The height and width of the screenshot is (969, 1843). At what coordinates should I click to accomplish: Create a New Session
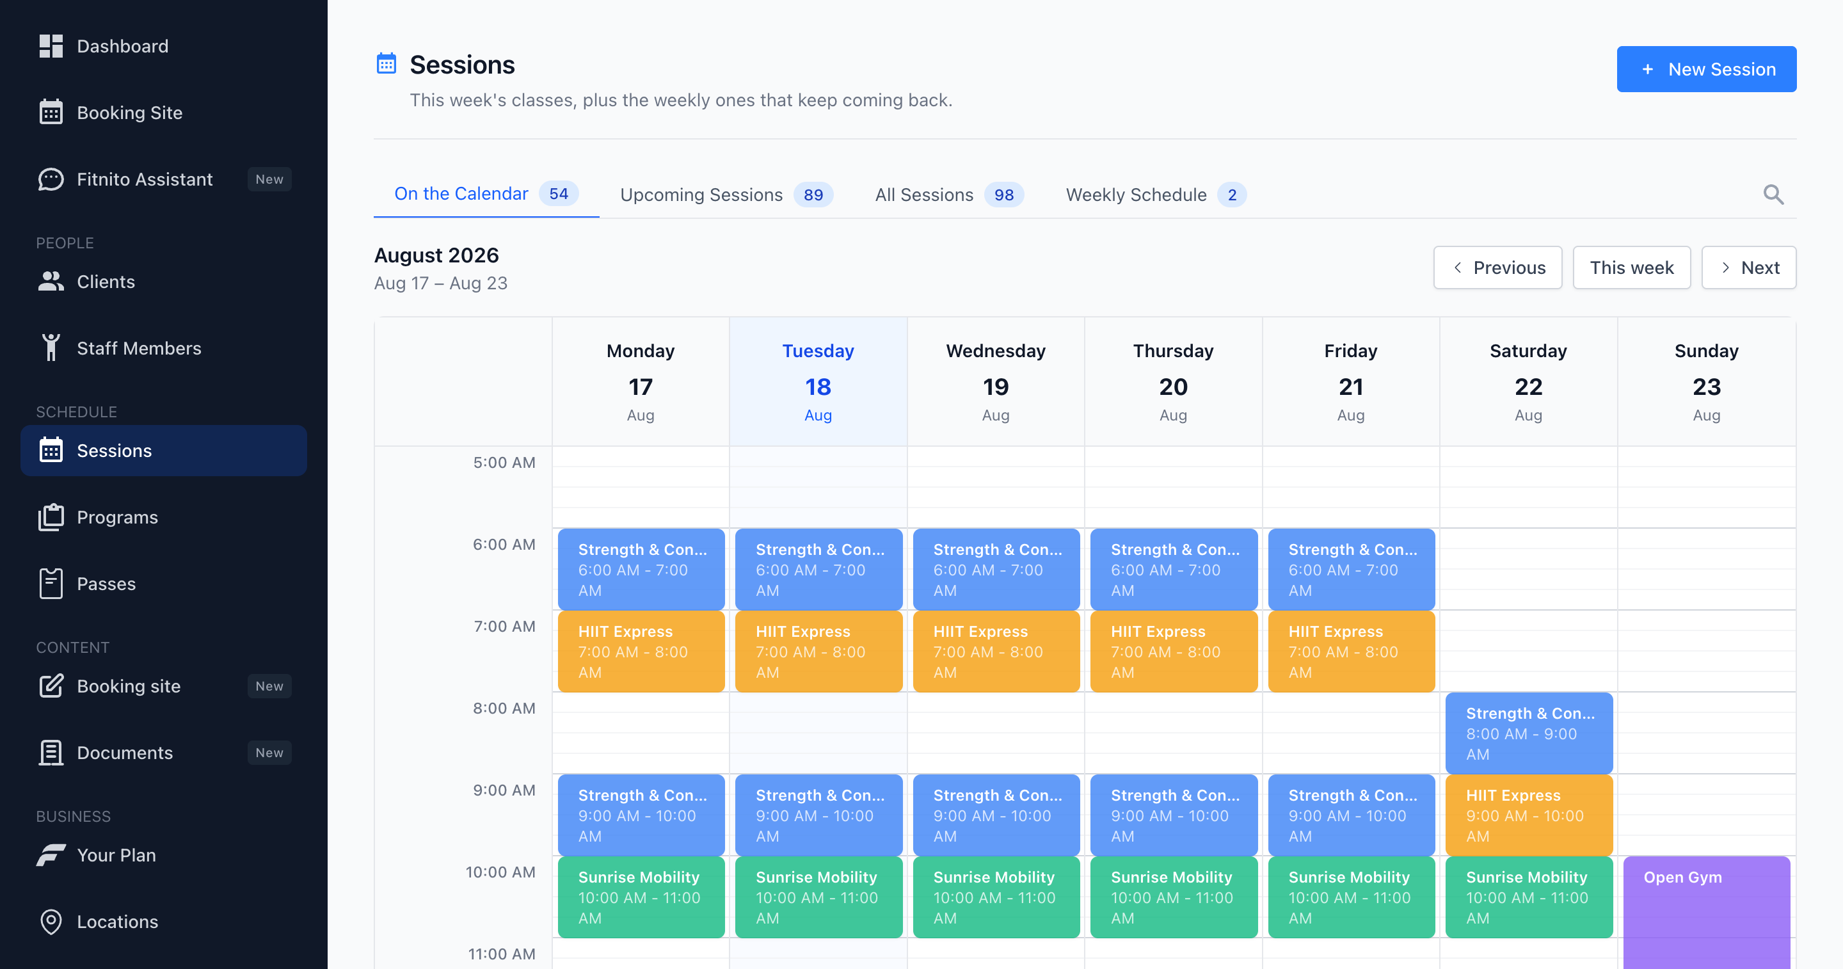point(1706,69)
